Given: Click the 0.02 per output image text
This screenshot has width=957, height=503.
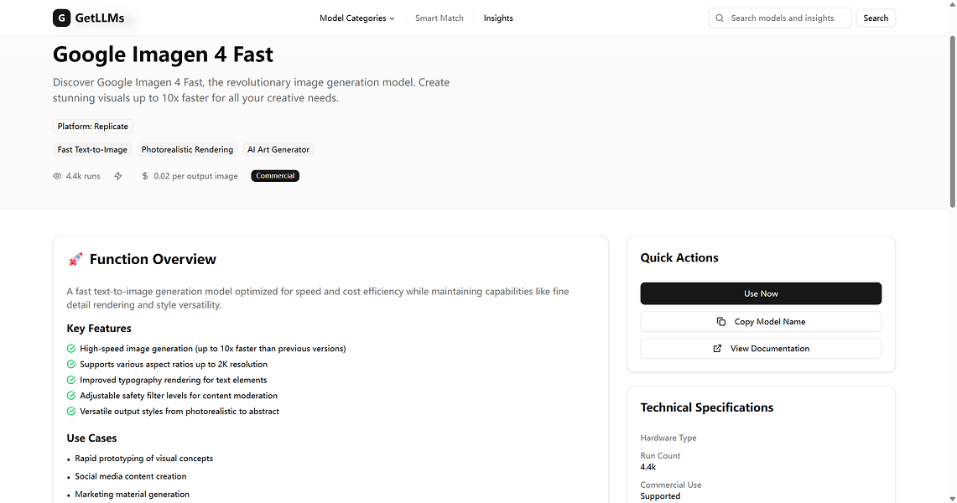Looking at the screenshot, I should coord(196,176).
